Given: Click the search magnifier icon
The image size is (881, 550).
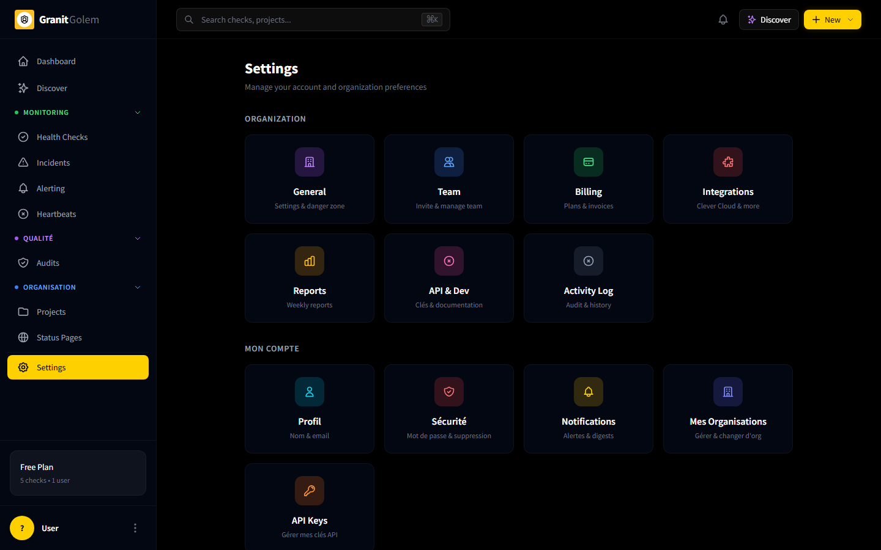Looking at the screenshot, I should [x=189, y=20].
